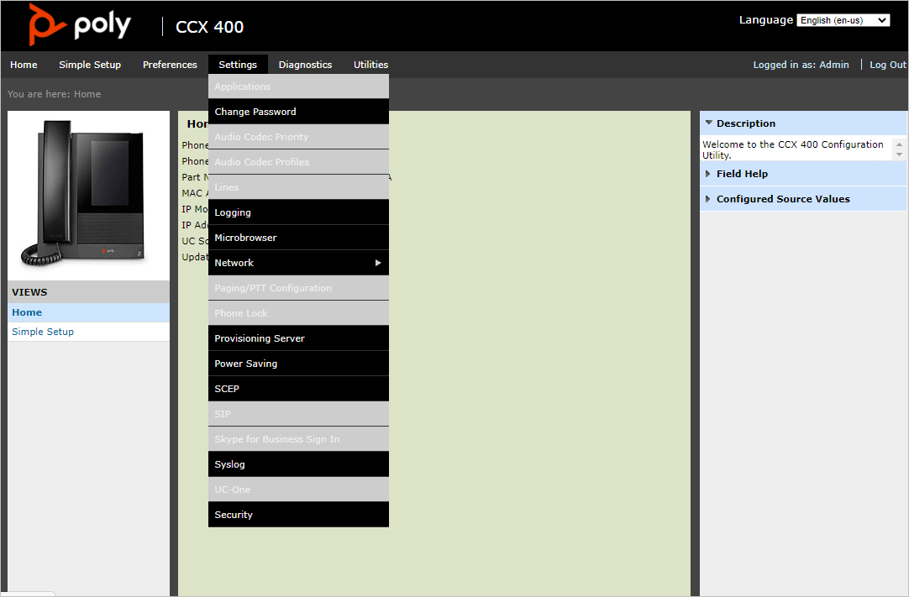Open the Utilities menu
909x597 pixels.
tap(371, 65)
